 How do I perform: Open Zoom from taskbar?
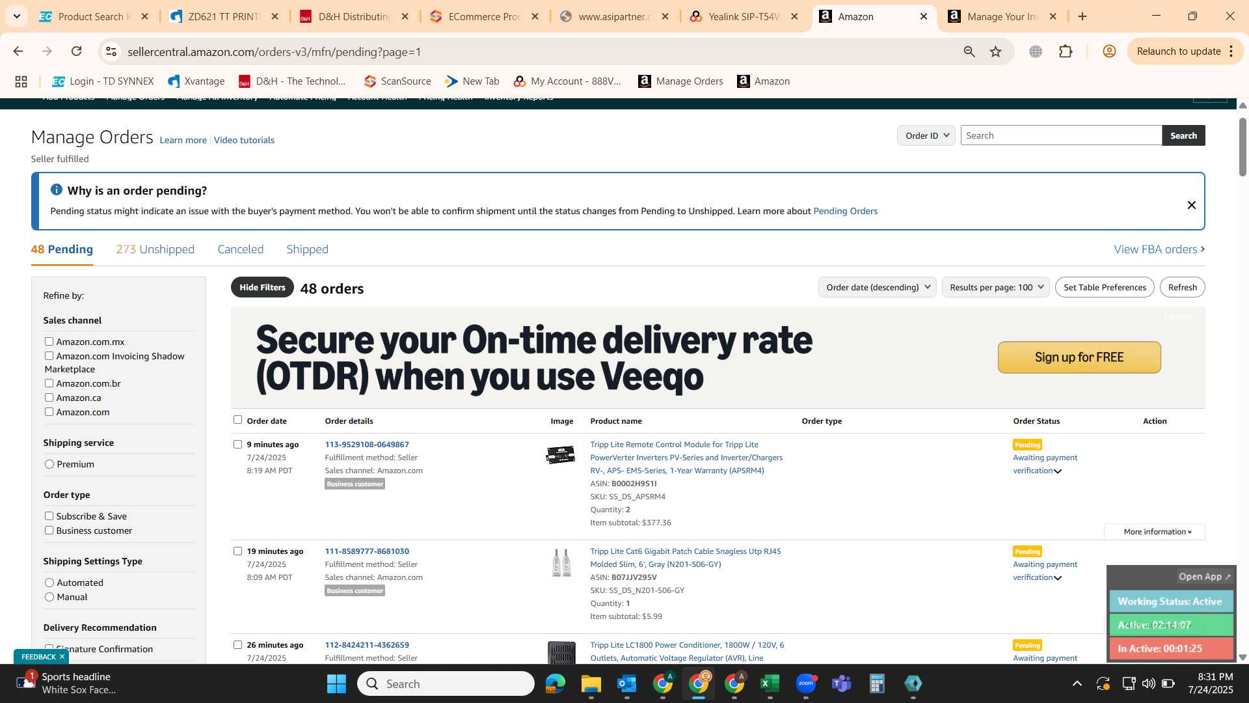806,683
